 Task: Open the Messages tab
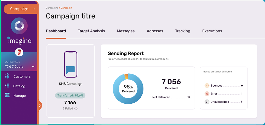[126, 31]
